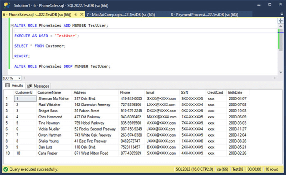Open the 100 % zoom dropdown
Viewport: 286px width, 175px height.
pos(19,78)
